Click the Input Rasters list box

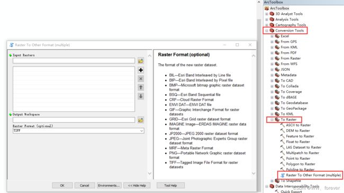pyautogui.click(x=74, y=89)
